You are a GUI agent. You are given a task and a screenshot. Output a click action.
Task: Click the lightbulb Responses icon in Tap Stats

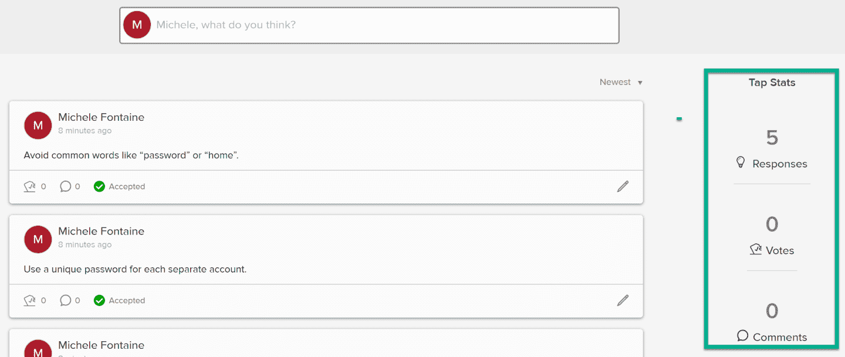coord(741,162)
